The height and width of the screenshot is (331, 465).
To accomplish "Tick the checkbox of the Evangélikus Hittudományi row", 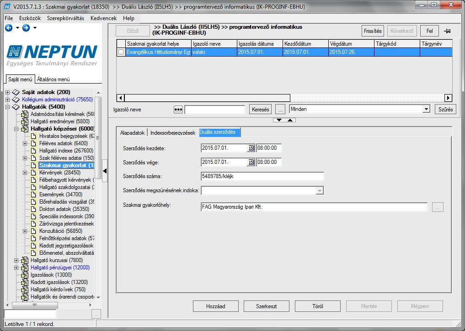I will pyautogui.click(x=121, y=52).
